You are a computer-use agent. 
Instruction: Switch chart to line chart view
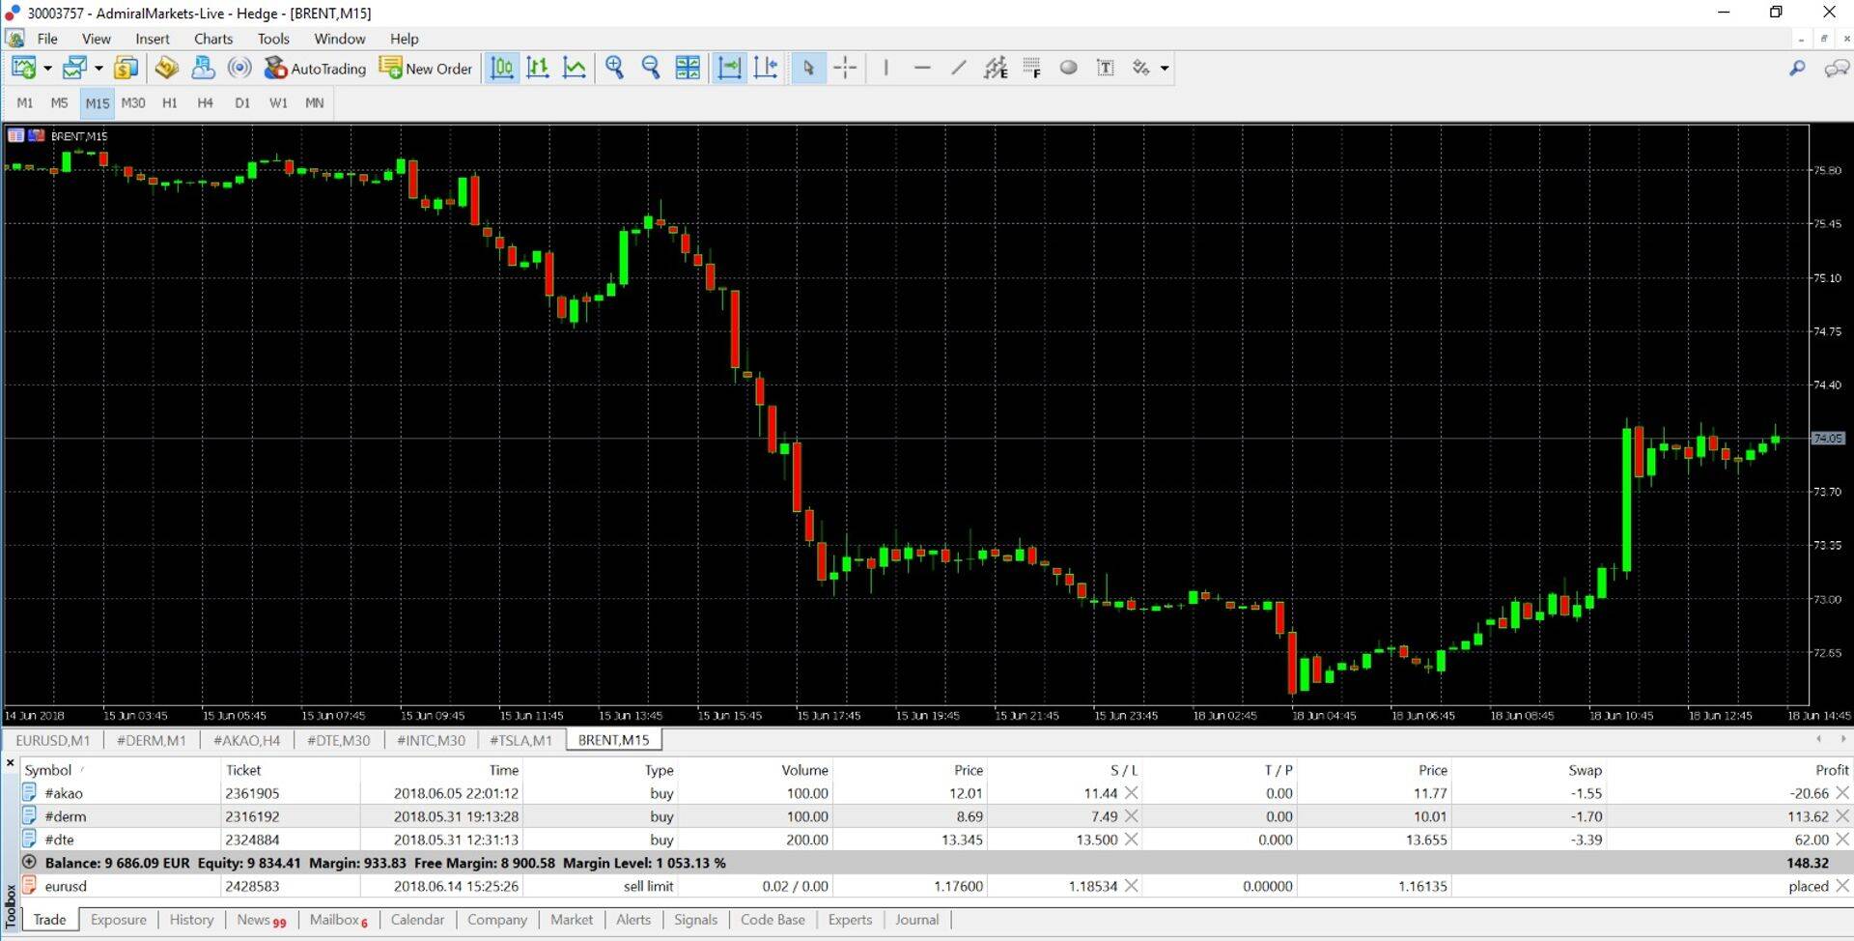575,68
